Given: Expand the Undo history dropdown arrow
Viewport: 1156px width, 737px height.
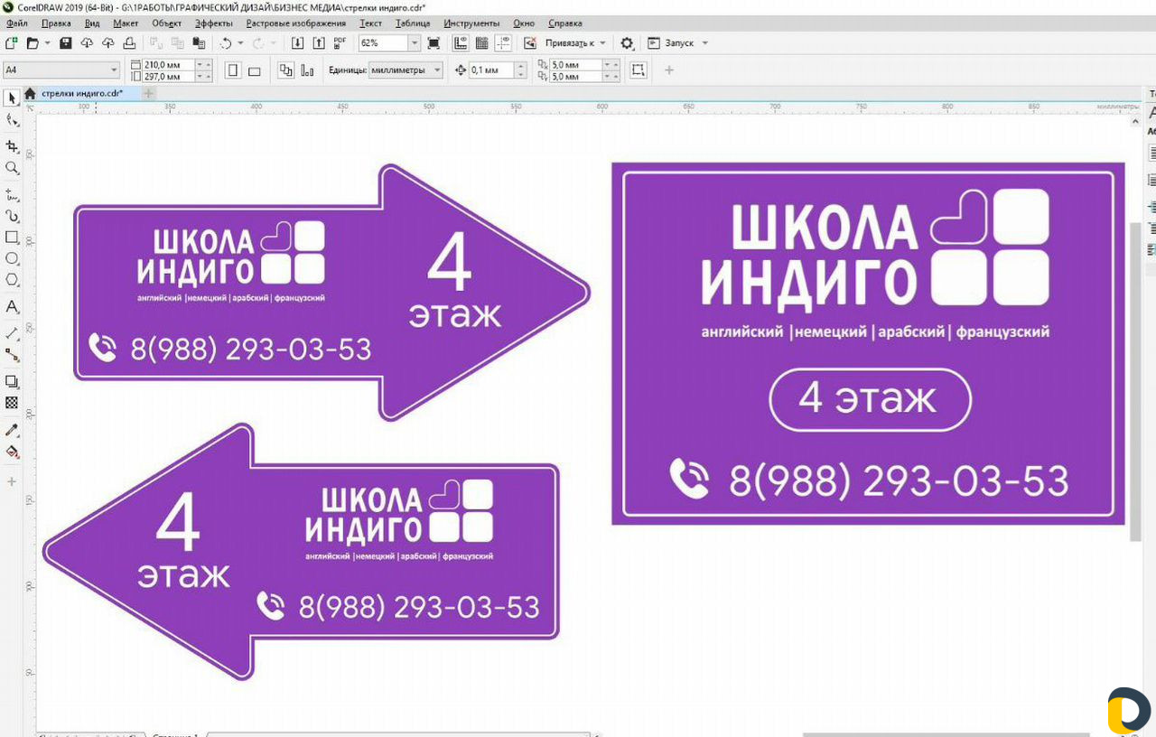Looking at the screenshot, I should [x=240, y=42].
